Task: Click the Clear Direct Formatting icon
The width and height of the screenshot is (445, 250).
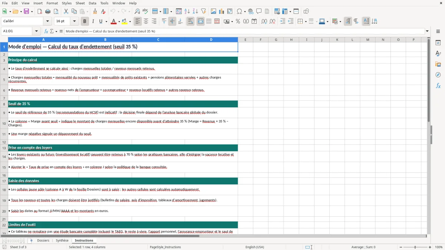Action: click(103, 11)
